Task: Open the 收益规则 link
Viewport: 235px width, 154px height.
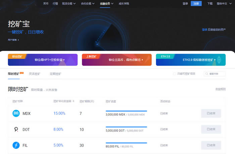Action: point(220,89)
